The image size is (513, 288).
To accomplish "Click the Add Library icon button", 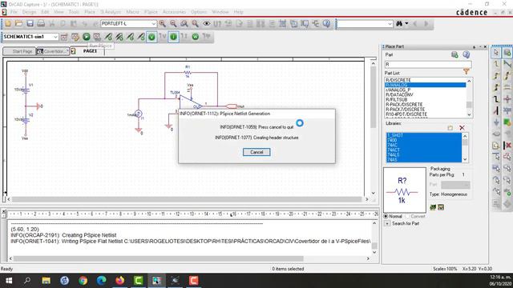I will click(450, 128).
